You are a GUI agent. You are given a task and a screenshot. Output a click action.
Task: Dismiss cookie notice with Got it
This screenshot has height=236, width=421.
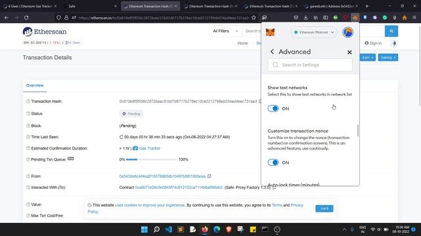pos(324,208)
